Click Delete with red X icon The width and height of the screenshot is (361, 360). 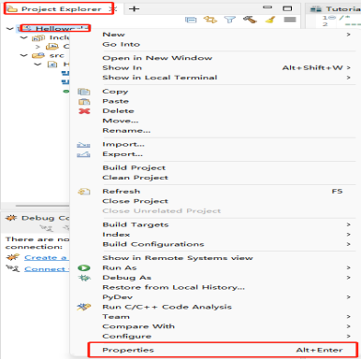tap(118, 111)
